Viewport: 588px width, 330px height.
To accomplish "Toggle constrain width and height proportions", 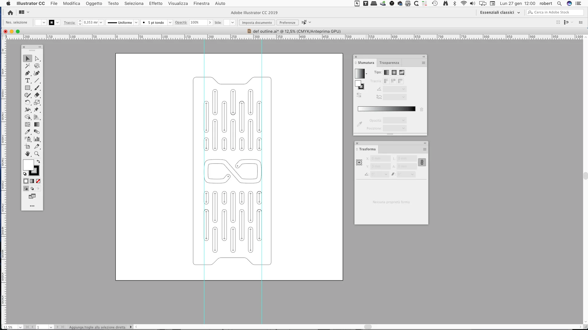I will pos(422,162).
